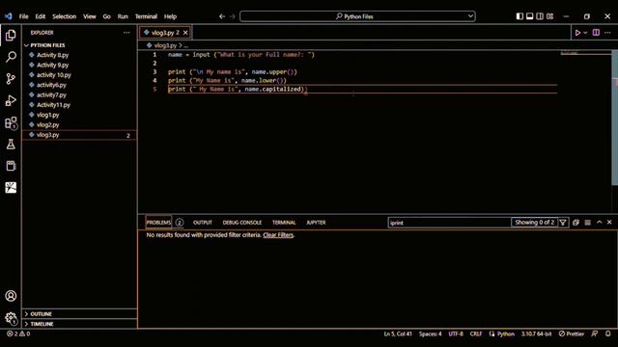This screenshot has width=618, height=347.
Task: Go forward using the right arrow
Action: click(232, 16)
